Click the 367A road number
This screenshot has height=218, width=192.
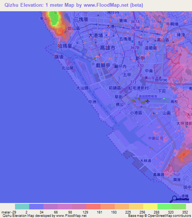(x=135, y=22)
